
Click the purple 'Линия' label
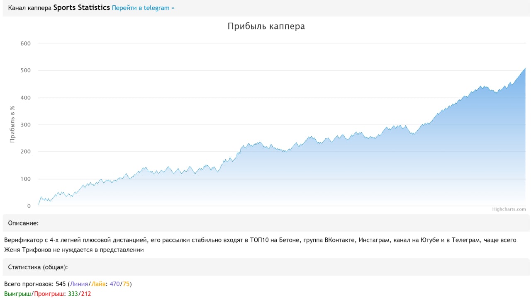(x=79, y=284)
